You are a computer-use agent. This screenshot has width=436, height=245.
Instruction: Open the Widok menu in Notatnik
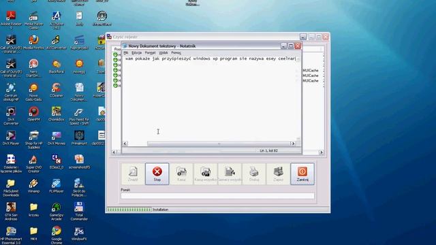[163, 52]
